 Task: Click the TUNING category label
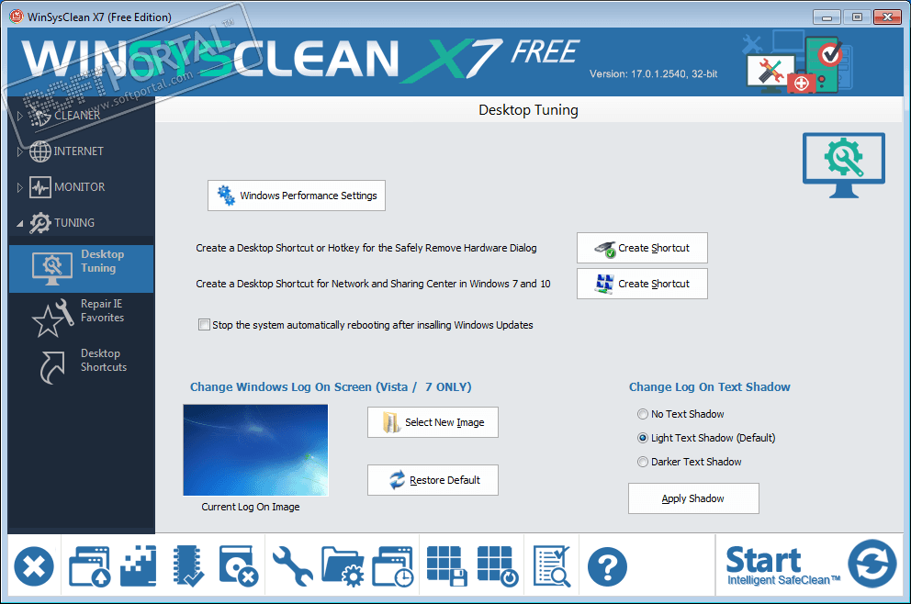(74, 222)
